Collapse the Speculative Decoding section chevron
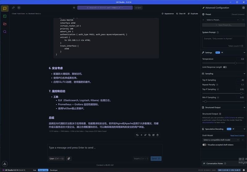The image size is (247, 172). (244, 129)
